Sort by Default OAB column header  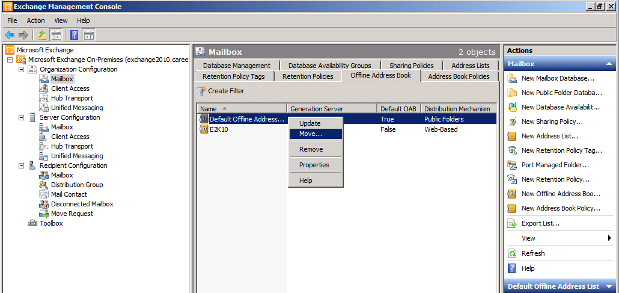click(399, 109)
